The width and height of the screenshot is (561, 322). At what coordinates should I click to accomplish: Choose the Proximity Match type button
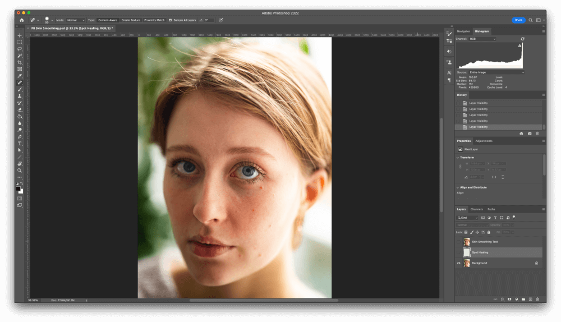click(x=154, y=20)
